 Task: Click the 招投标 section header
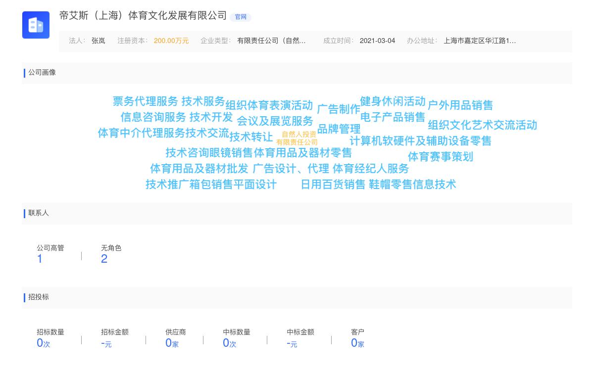click(x=38, y=297)
